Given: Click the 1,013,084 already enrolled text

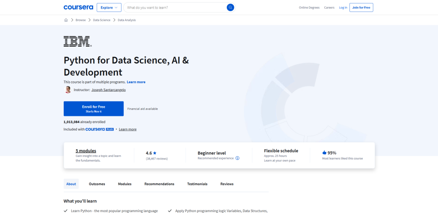Looking at the screenshot, I should 84,122.
